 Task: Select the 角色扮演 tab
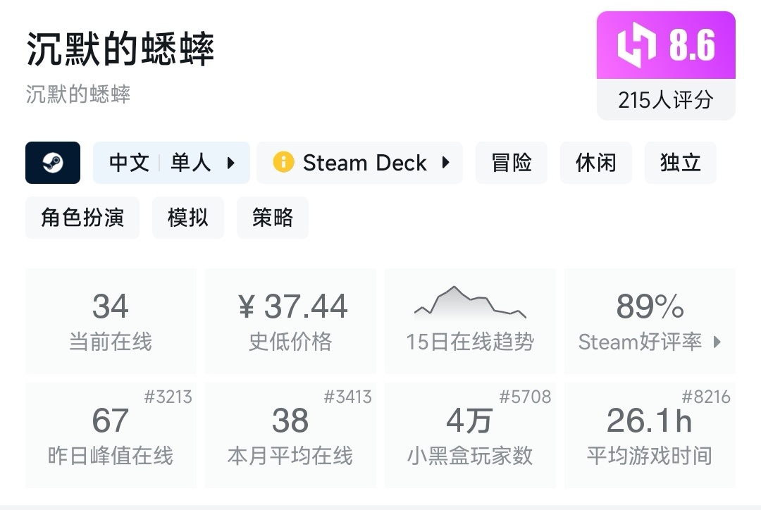[82, 218]
